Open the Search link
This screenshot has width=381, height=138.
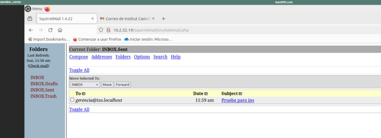pos(160,57)
